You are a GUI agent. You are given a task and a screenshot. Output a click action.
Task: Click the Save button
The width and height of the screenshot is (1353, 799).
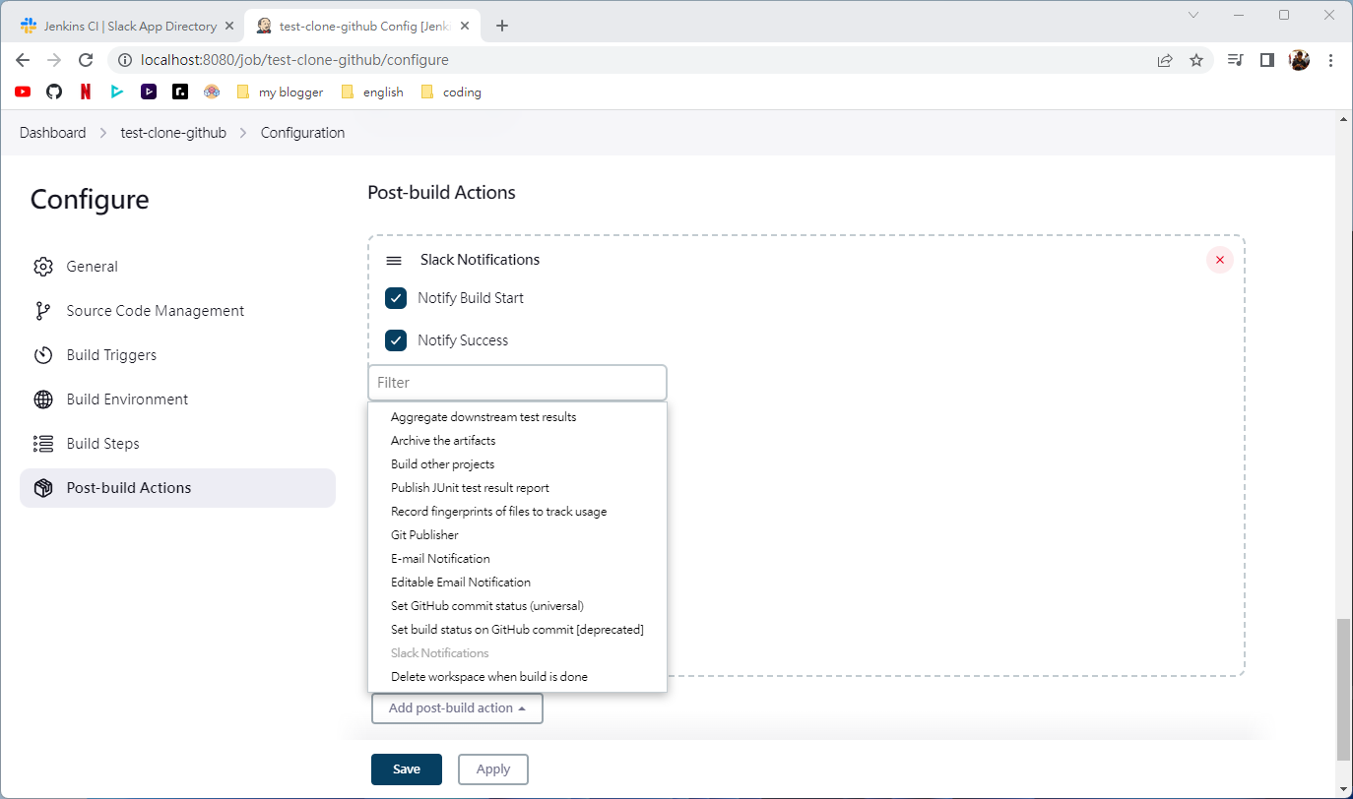[407, 769]
